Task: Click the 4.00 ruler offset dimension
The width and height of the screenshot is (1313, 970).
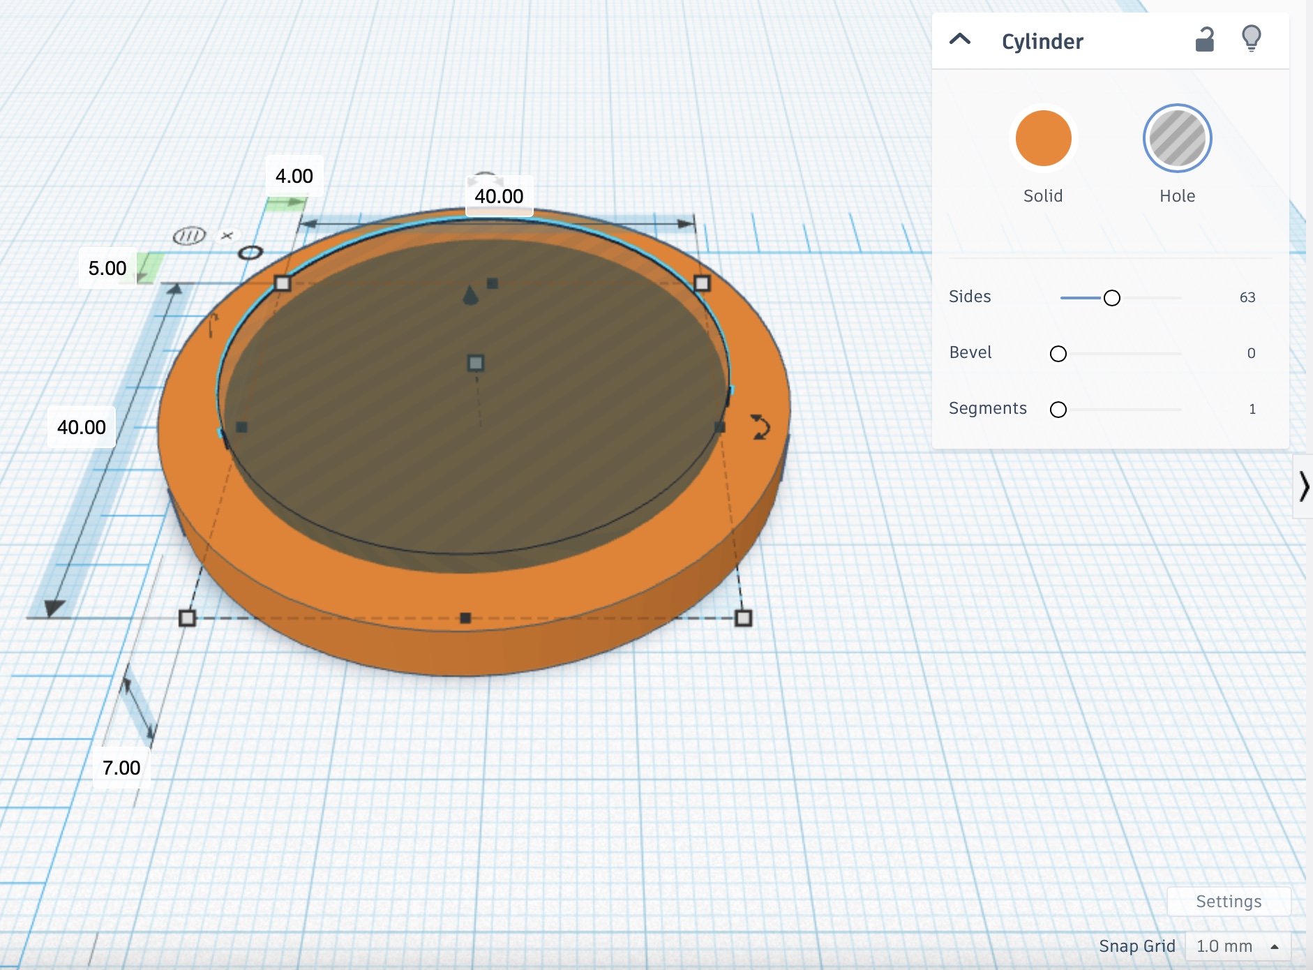Action: coord(294,176)
